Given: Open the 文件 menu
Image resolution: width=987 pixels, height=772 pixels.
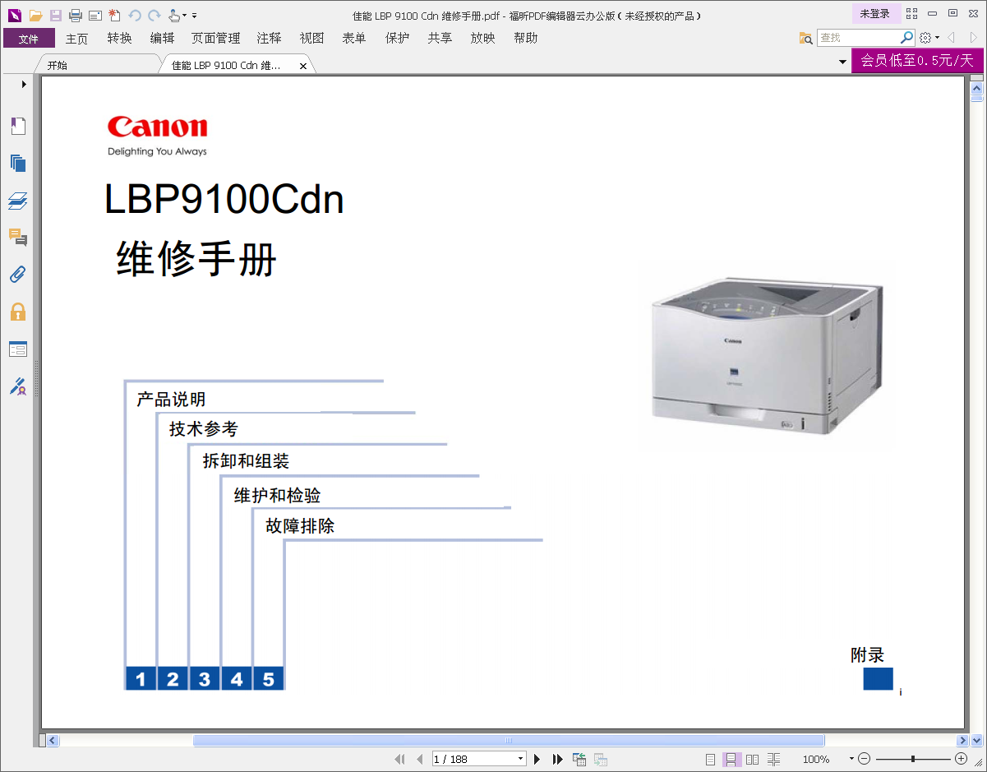Looking at the screenshot, I should (x=29, y=38).
